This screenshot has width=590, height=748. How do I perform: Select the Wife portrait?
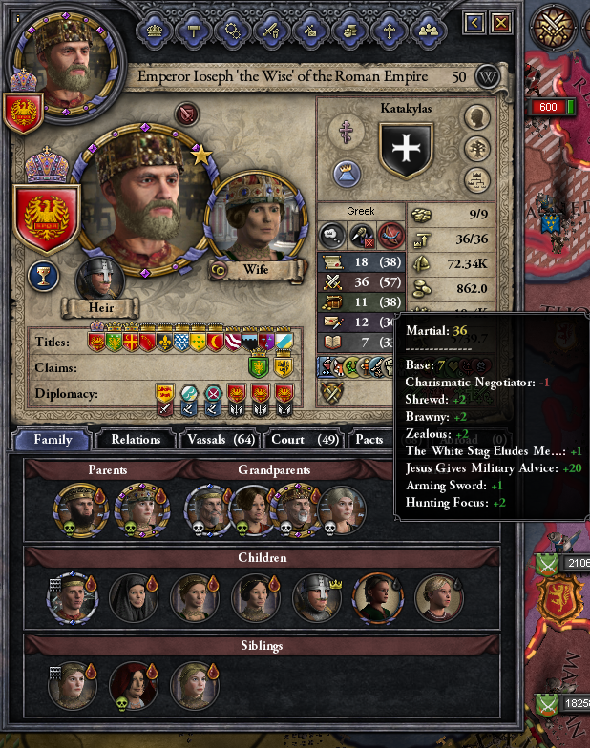pyautogui.click(x=256, y=218)
